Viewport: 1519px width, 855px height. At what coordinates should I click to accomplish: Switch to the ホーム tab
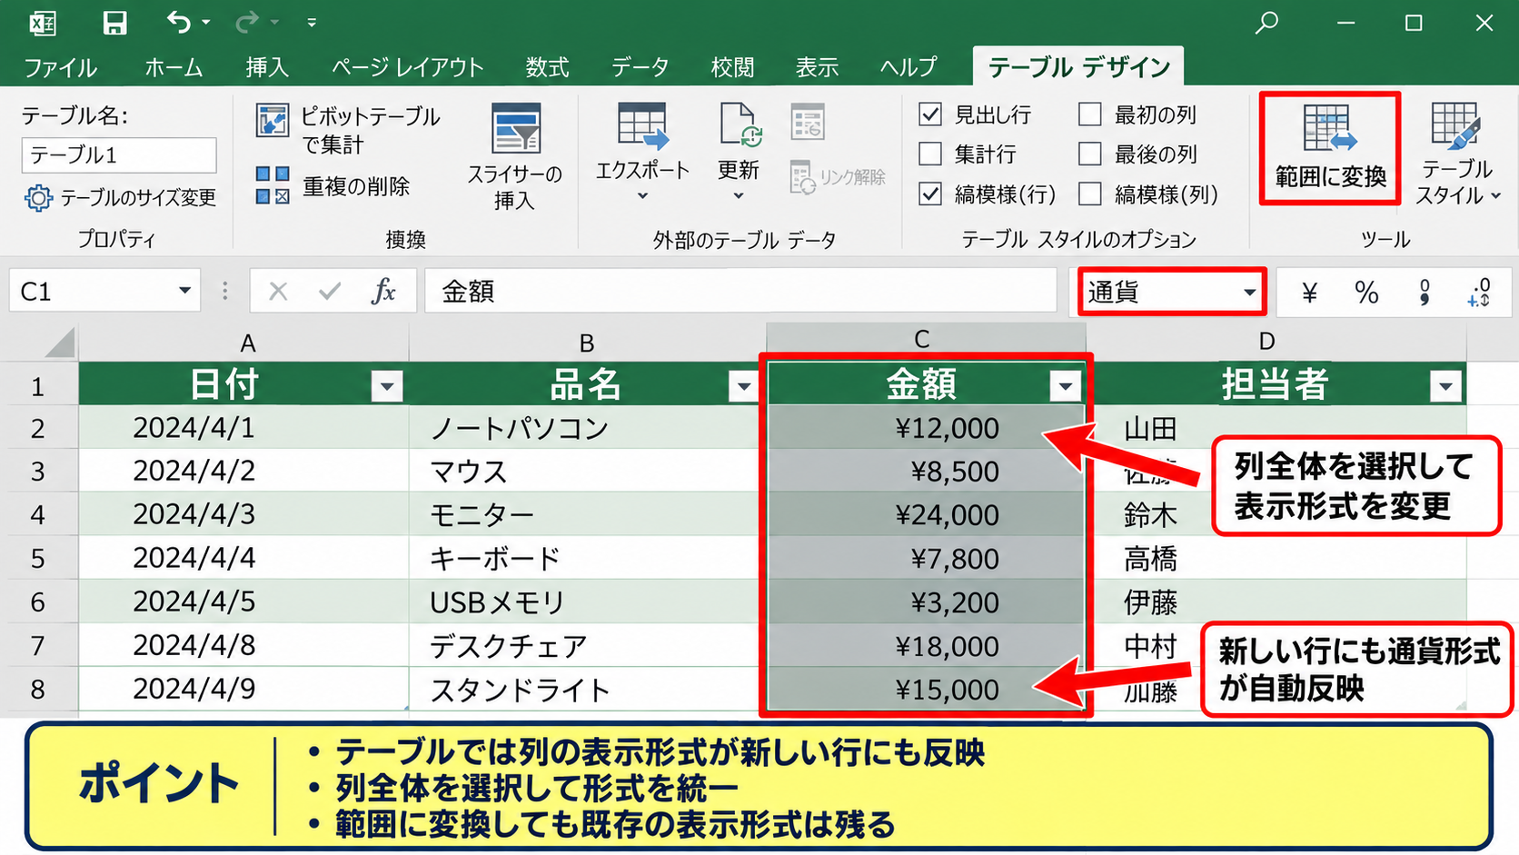tap(174, 67)
